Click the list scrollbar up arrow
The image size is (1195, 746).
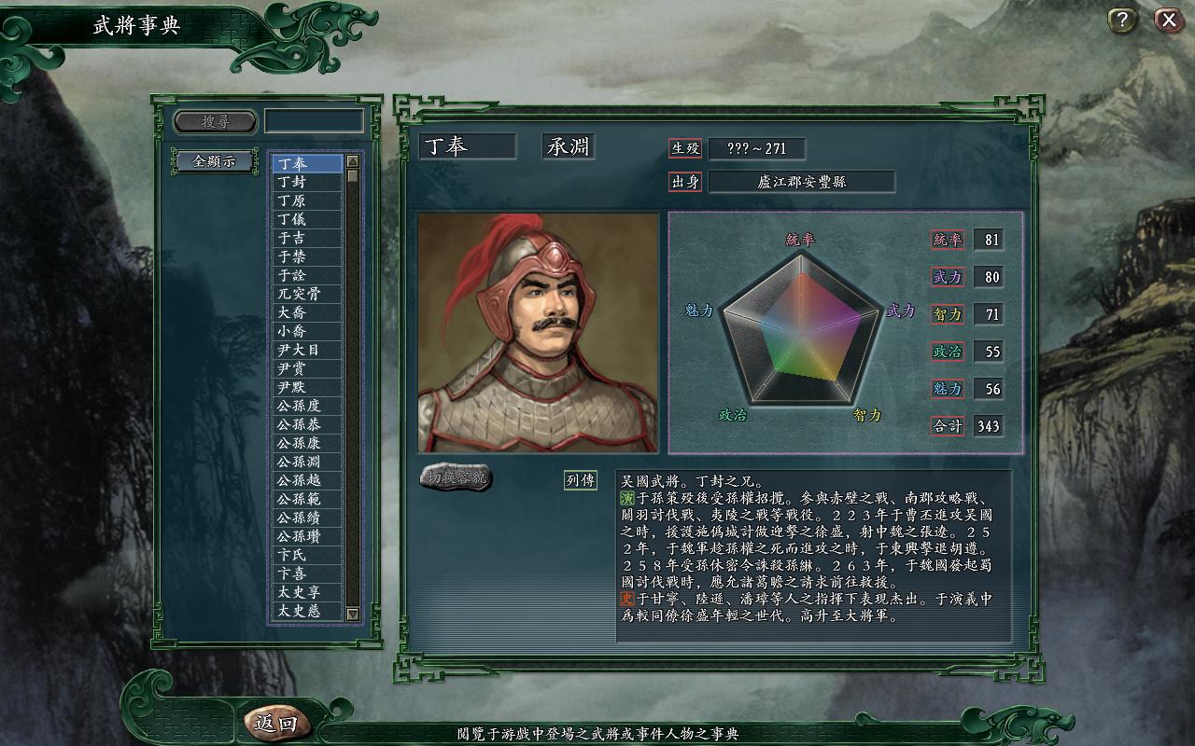coord(353,162)
